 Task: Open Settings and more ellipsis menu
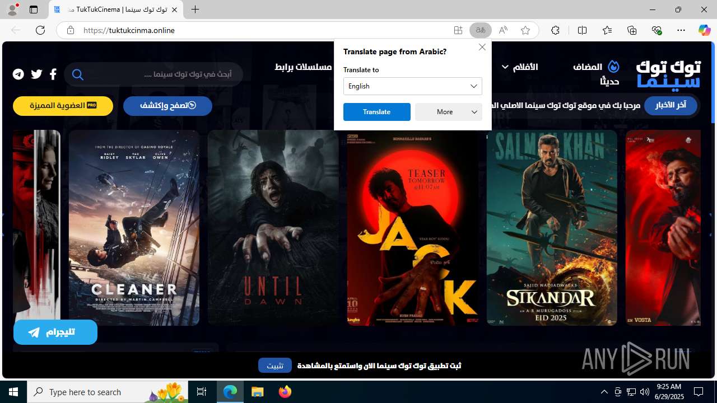(681, 30)
